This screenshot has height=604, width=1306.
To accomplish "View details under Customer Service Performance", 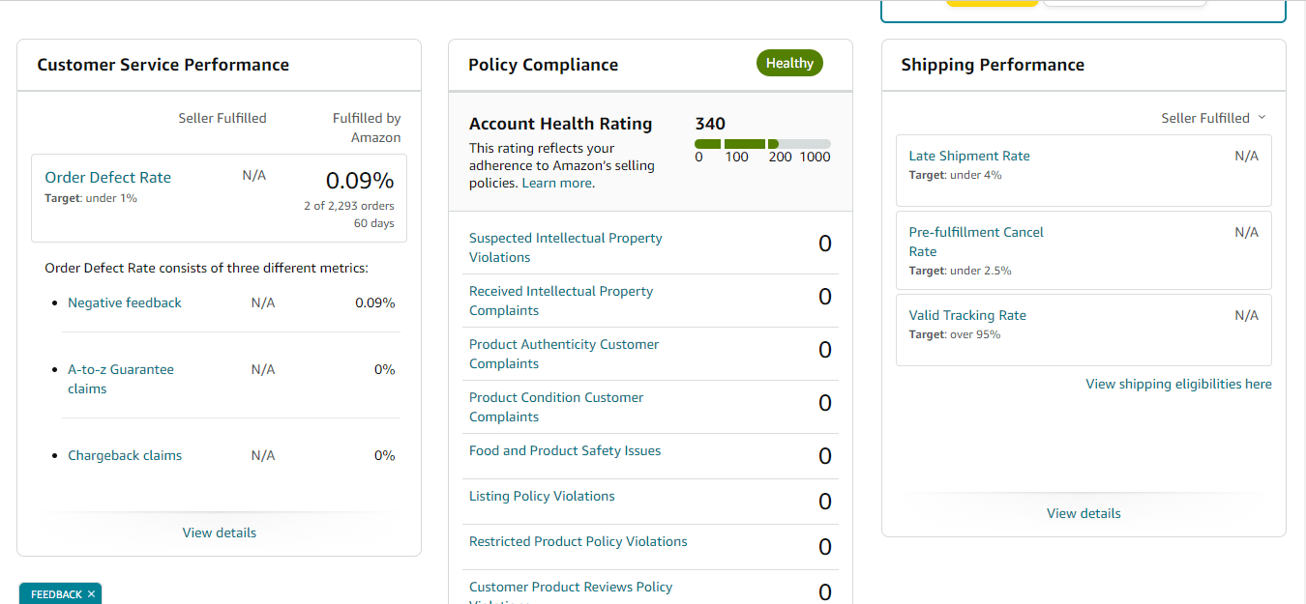I will point(220,532).
